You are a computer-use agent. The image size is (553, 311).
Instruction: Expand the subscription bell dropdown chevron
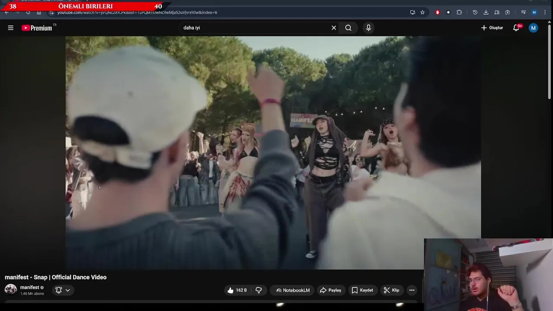pyautogui.click(x=68, y=290)
